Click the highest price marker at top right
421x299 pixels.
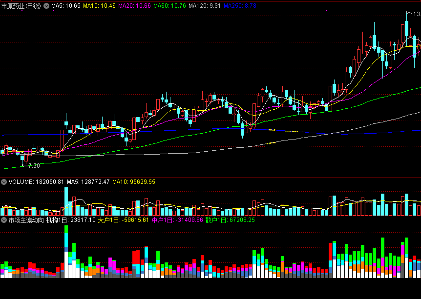click(x=414, y=14)
